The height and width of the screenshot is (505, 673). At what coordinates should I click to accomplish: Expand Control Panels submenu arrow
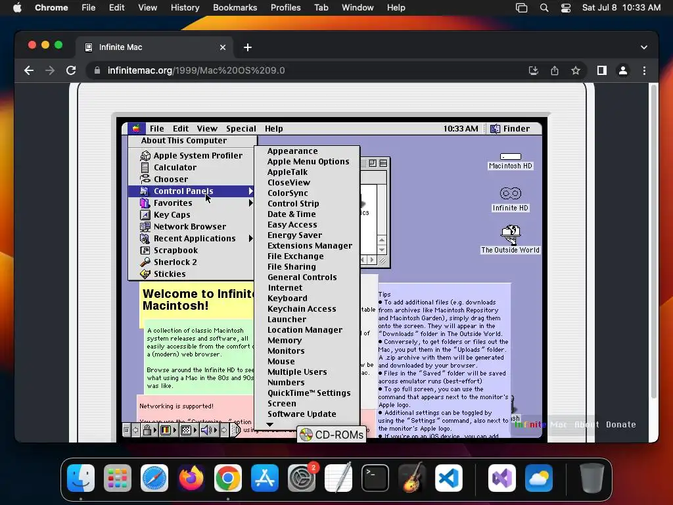250,191
